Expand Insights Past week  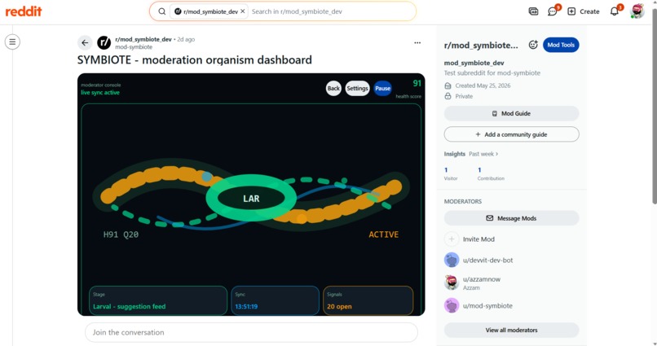pos(483,154)
